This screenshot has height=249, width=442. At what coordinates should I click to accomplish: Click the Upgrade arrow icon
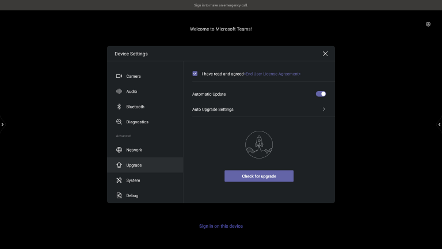pyautogui.click(x=119, y=165)
